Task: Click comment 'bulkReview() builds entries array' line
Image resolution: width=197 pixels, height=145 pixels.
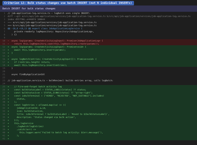Action: coord(60,80)
